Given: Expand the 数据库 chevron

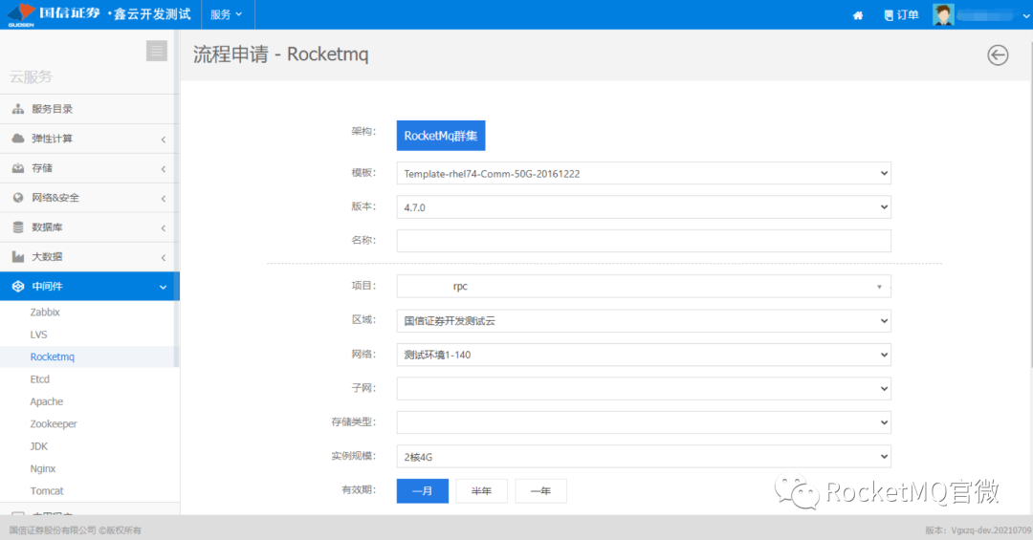Looking at the screenshot, I should (x=164, y=227).
